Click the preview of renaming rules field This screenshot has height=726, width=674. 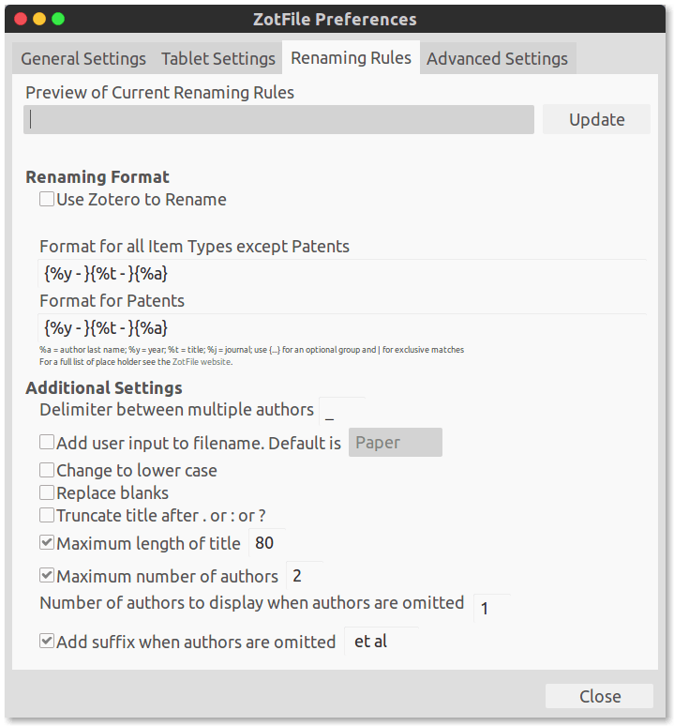(x=278, y=119)
